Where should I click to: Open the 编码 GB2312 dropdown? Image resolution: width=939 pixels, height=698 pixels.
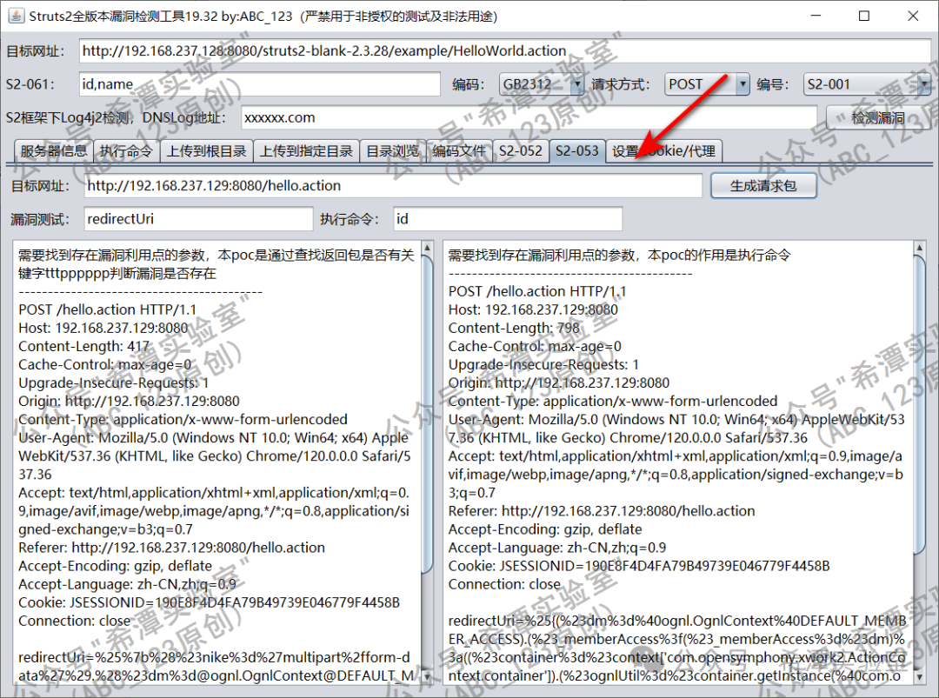[542, 84]
